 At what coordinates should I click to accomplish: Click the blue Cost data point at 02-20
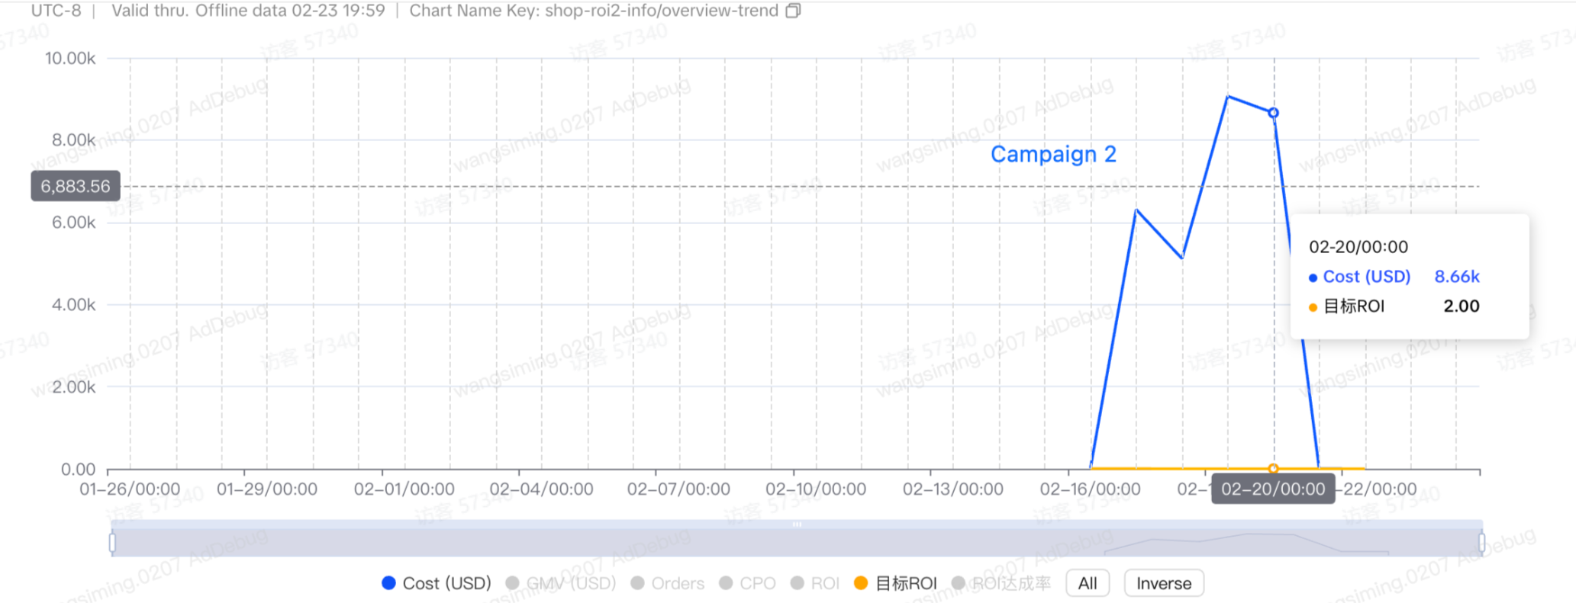coord(1273,113)
